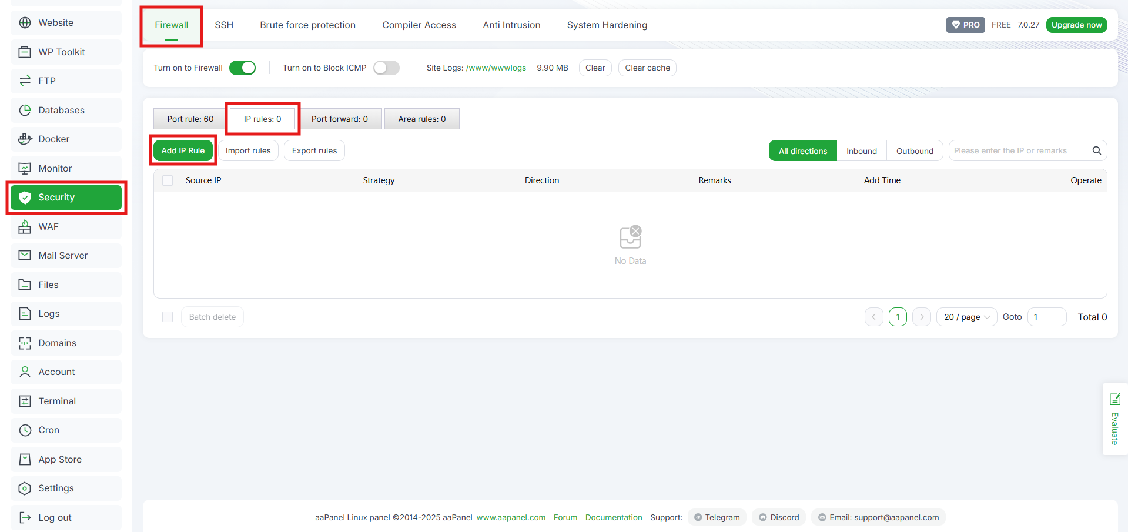Click the Telegram support icon
The height and width of the screenshot is (532, 1128).
point(698,517)
